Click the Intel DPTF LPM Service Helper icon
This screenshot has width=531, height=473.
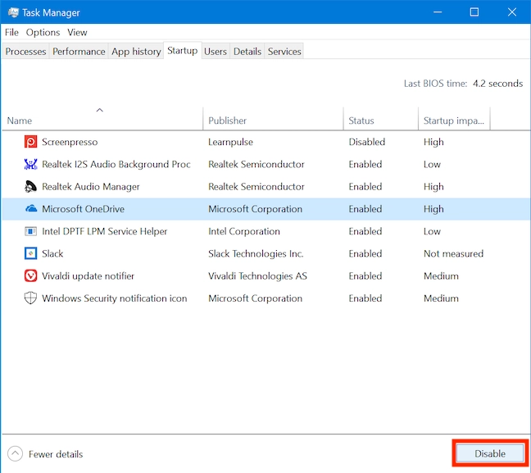30,231
